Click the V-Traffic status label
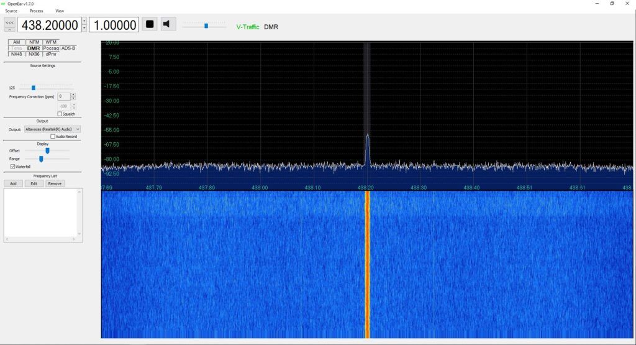 (247, 27)
